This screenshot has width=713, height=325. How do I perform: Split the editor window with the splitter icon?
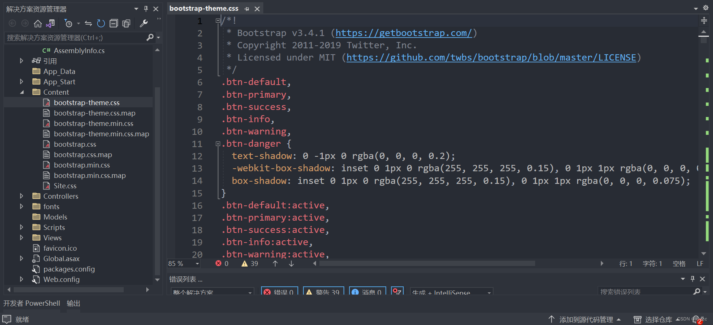[704, 21]
